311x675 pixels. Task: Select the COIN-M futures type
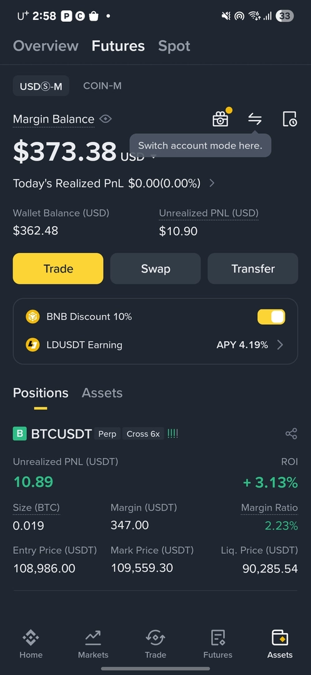click(102, 86)
